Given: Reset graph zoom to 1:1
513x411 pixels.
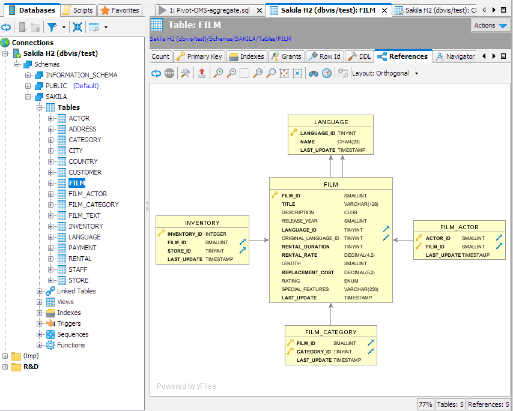Looking at the screenshot, I should coord(258,73).
